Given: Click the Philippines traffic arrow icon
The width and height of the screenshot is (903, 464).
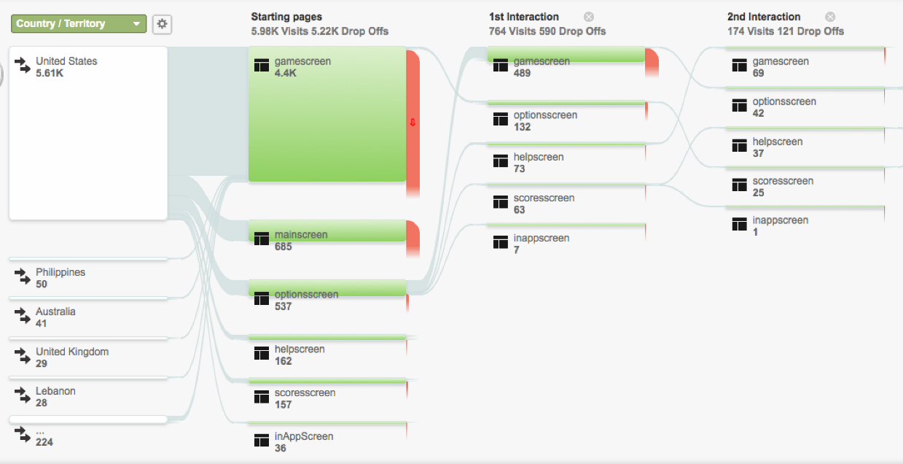Looking at the screenshot, I should (23, 277).
